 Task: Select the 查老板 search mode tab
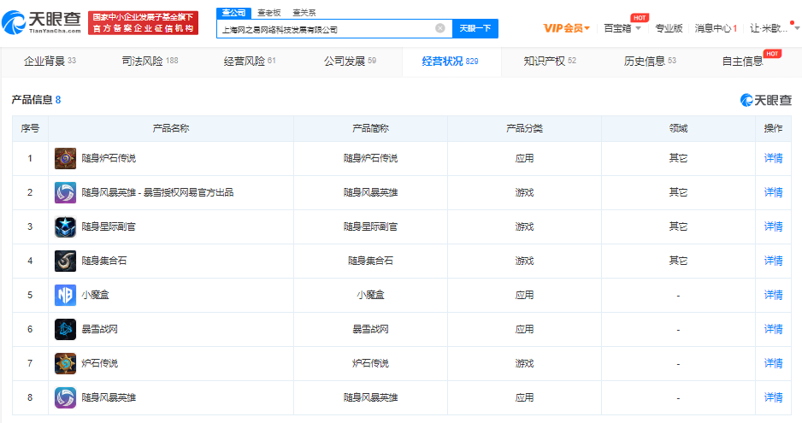click(269, 13)
